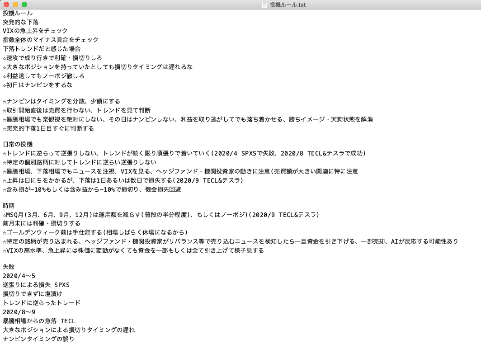Viewport: 481px width, 358px height.
Task: Click the line ナンピンはタイミングを分散、少額にする
Action: 61,101
